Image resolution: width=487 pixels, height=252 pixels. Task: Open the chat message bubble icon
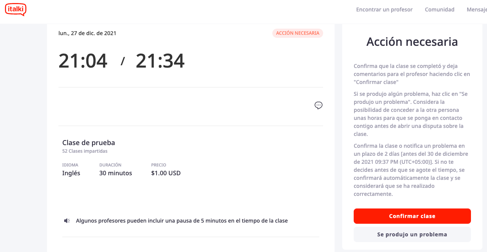point(319,105)
